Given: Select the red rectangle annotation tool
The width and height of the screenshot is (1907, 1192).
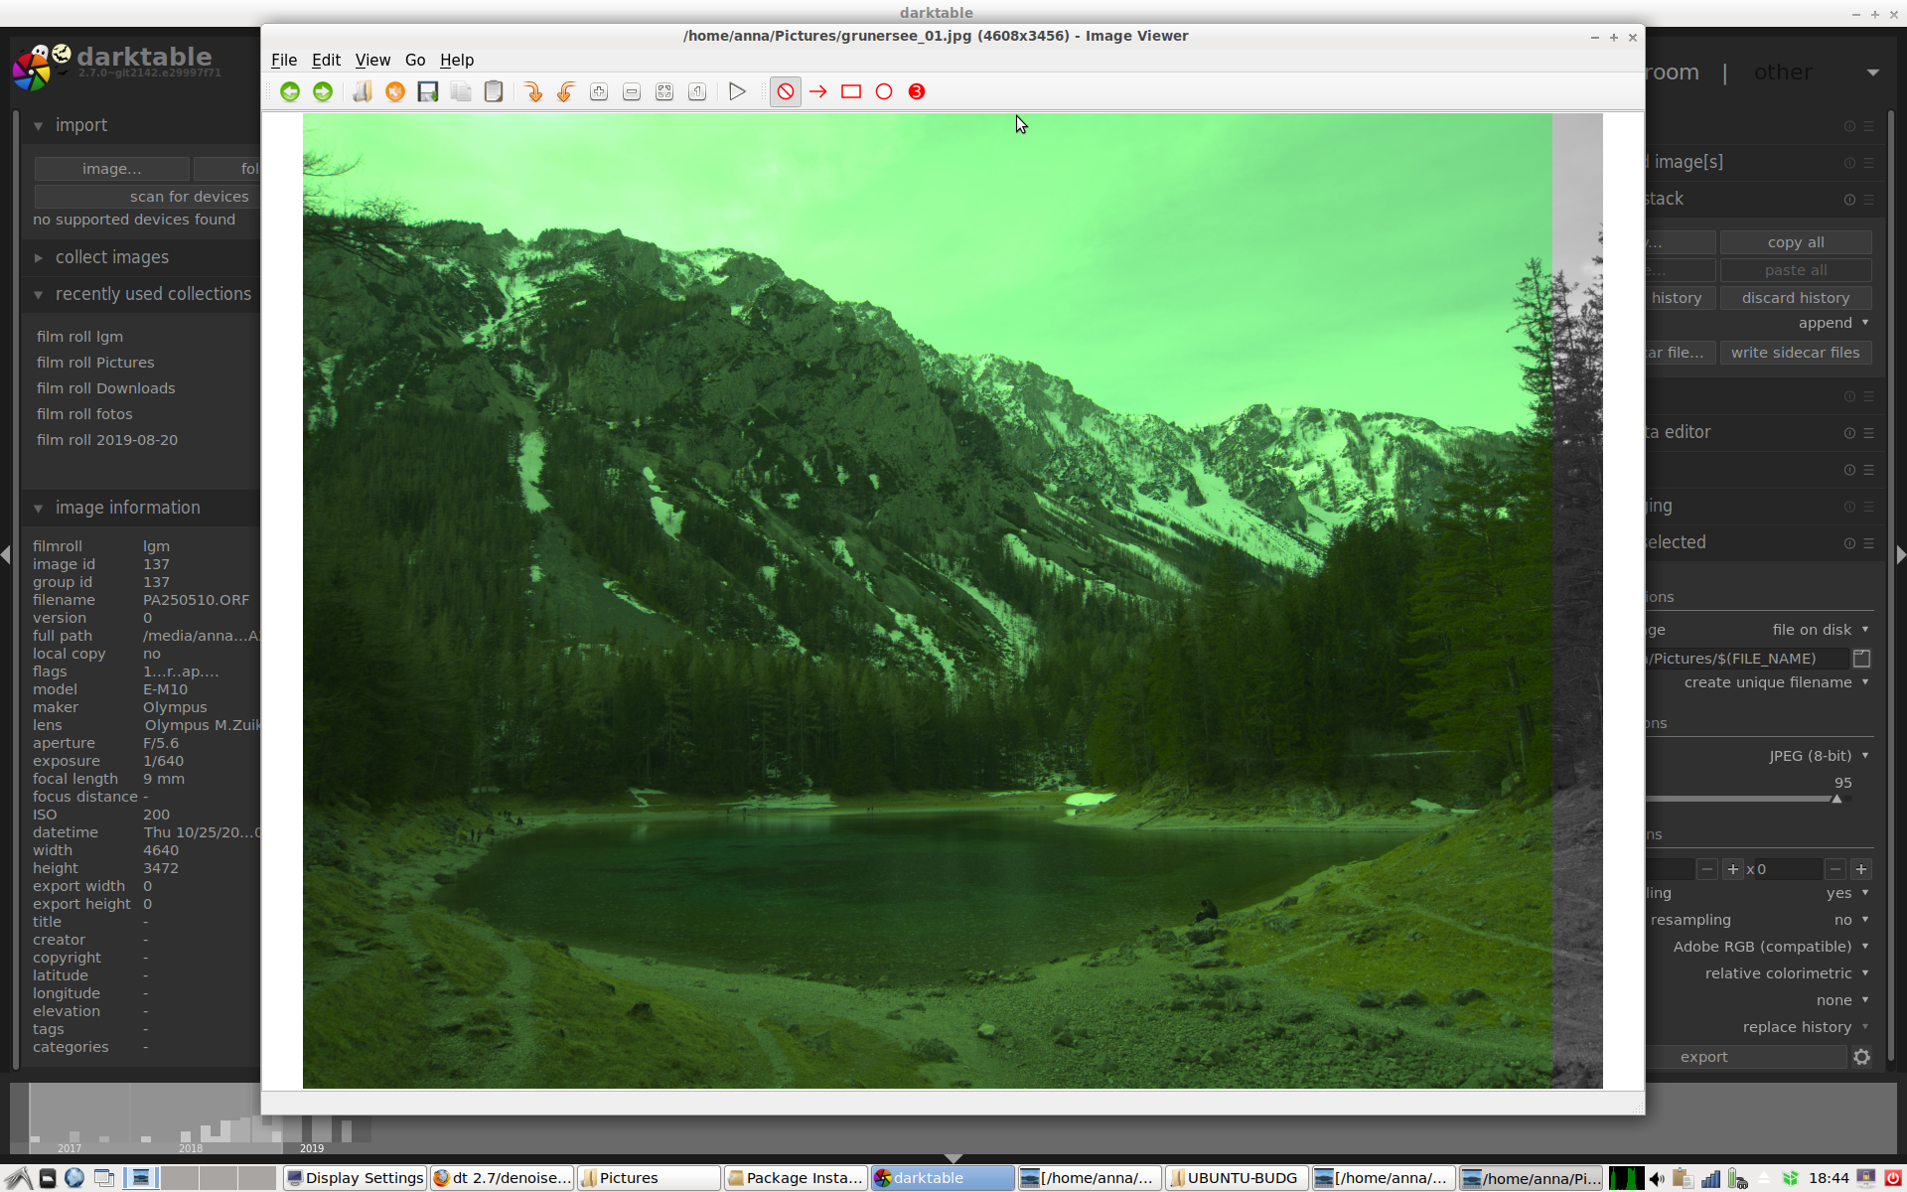Looking at the screenshot, I should tap(851, 91).
